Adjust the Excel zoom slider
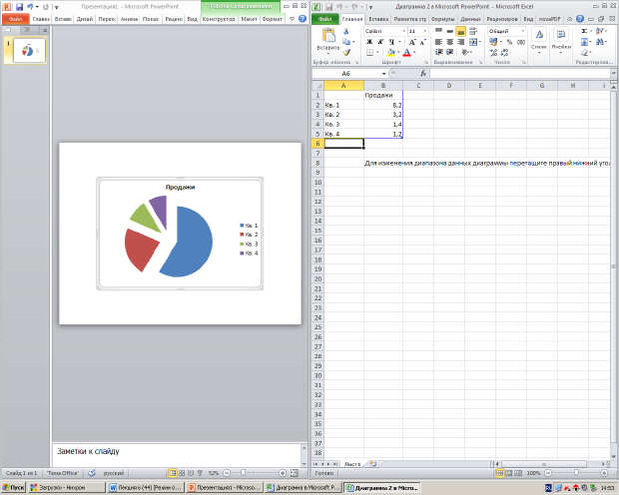Viewport: 619px width, 495px height. 576,472
